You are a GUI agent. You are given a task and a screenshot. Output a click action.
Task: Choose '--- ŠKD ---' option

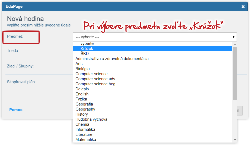153,54
